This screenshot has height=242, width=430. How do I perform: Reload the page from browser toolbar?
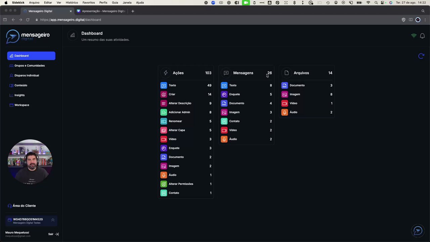(x=28, y=20)
